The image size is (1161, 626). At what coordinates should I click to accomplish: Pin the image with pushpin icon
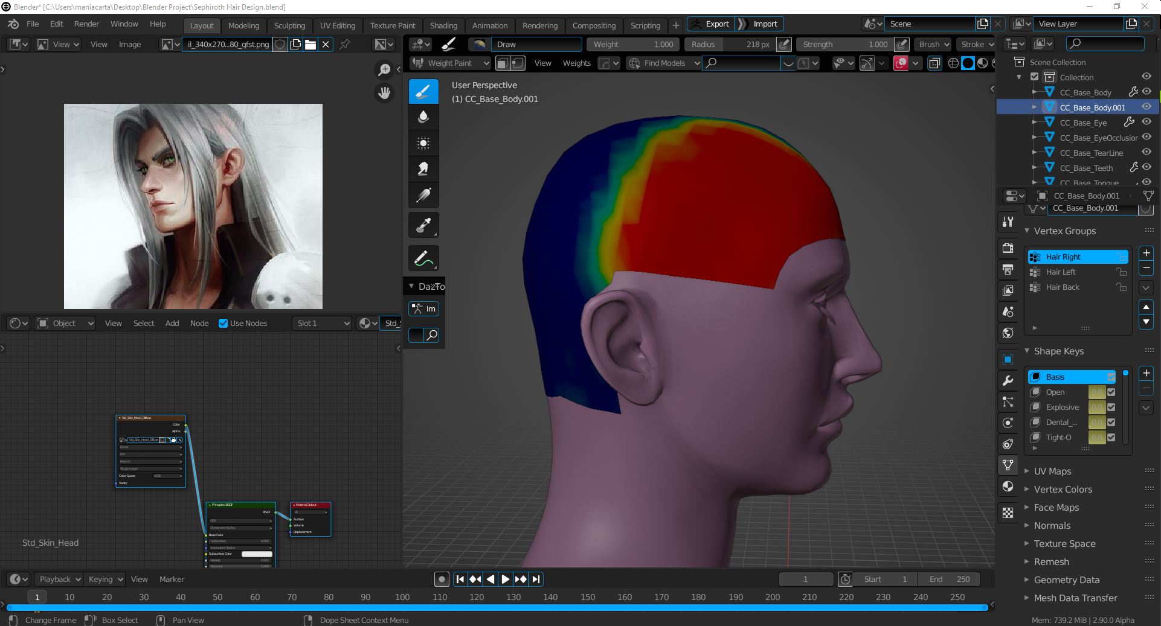tap(345, 44)
